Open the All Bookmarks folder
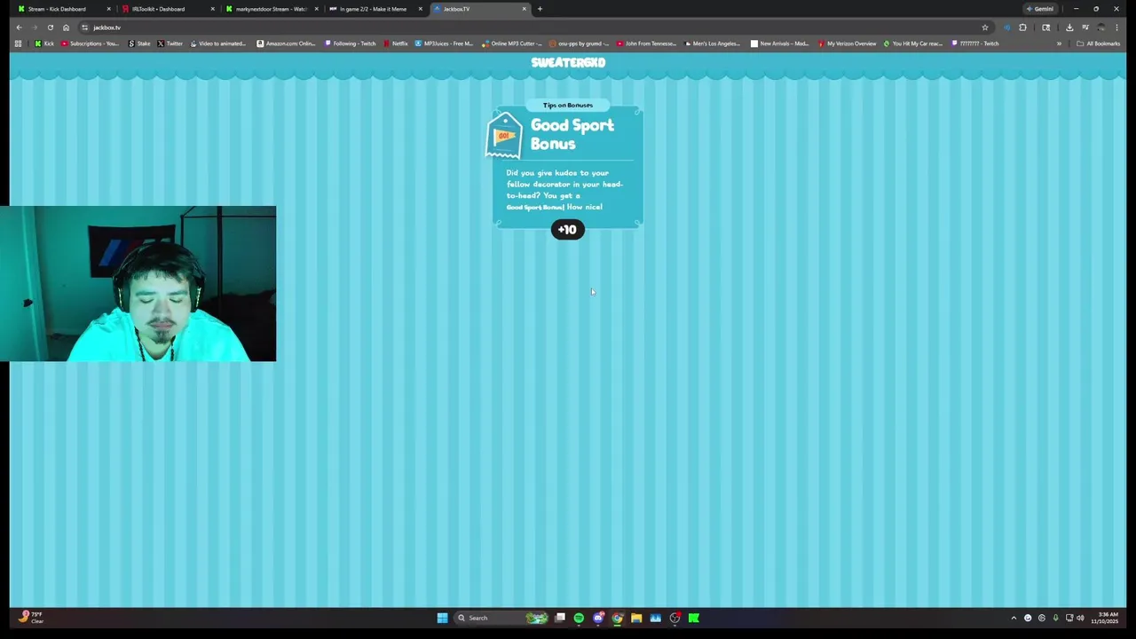The height and width of the screenshot is (639, 1136). pyautogui.click(x=1098, y=43)
